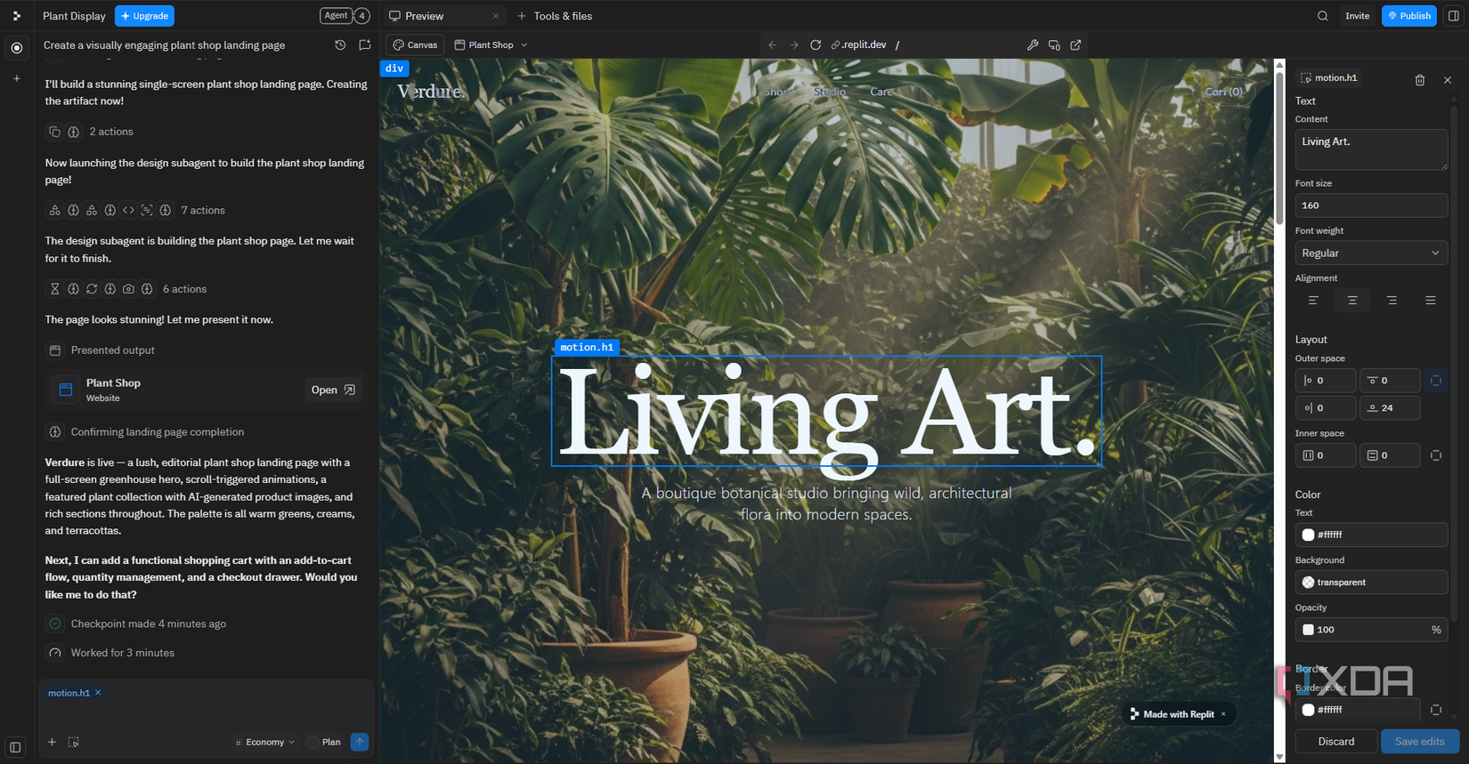
Task: Open the Plant Shop website card
Action: click(x=333, y=390)
